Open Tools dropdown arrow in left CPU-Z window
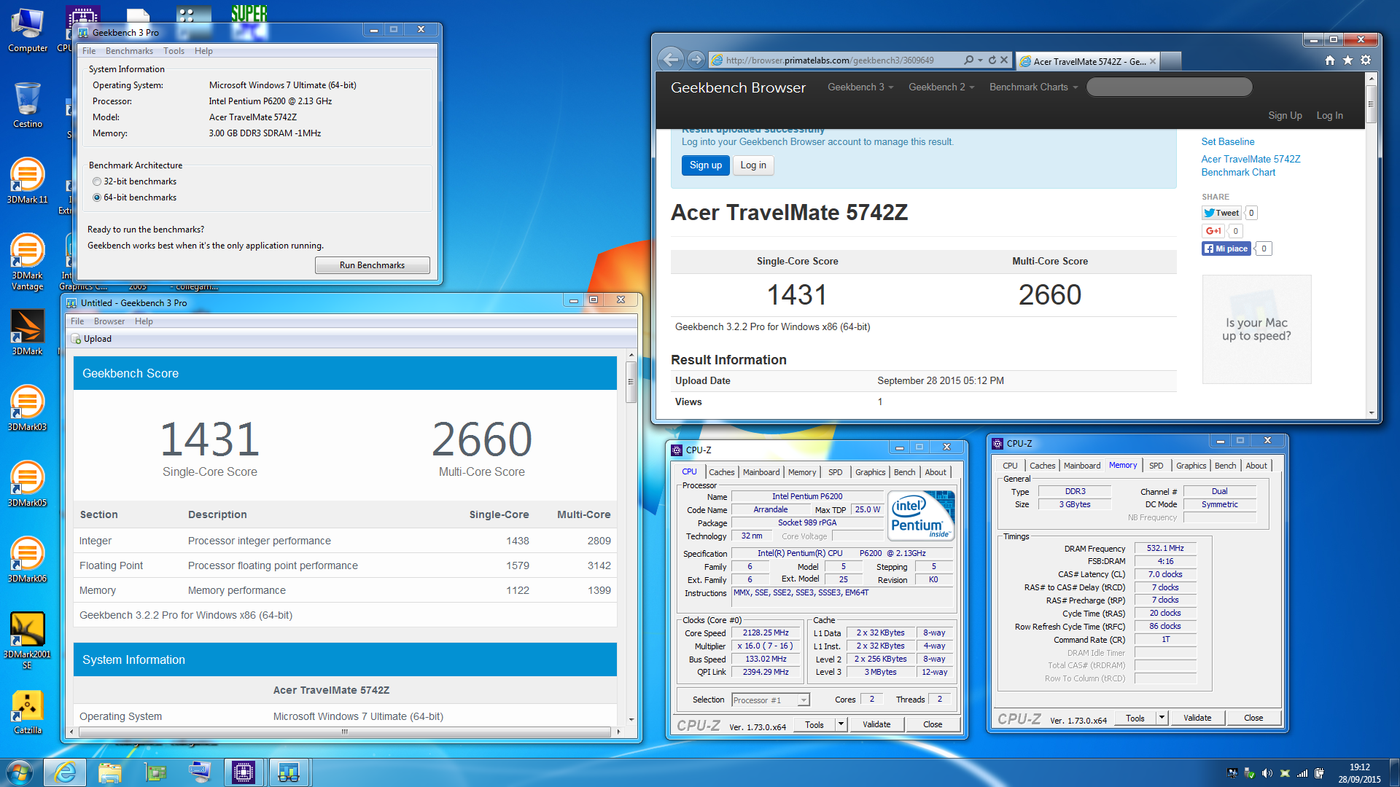 841,724
